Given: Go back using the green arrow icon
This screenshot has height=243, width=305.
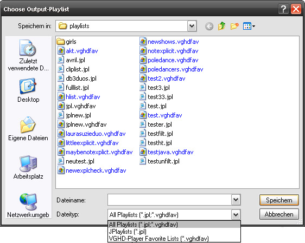Looking at the screenshot, I should coord(209,26).
